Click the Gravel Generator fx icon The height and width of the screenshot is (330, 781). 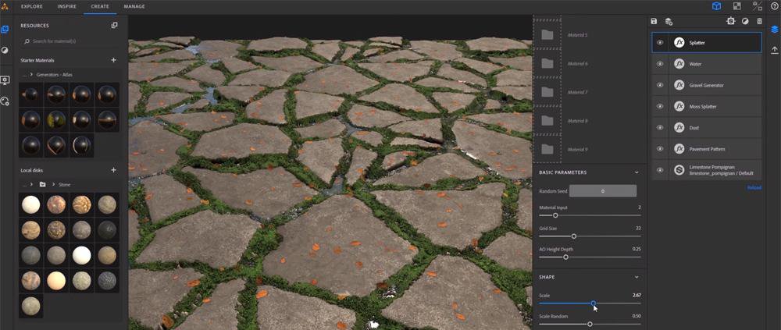679,85
